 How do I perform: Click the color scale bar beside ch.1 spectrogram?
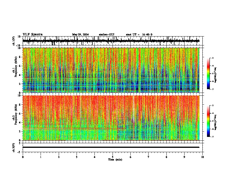click(208, 73)
